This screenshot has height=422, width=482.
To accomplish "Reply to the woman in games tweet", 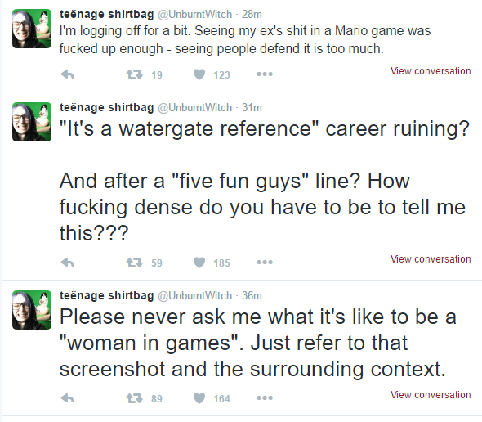I will pyautogui.click(x=68, y=398).
